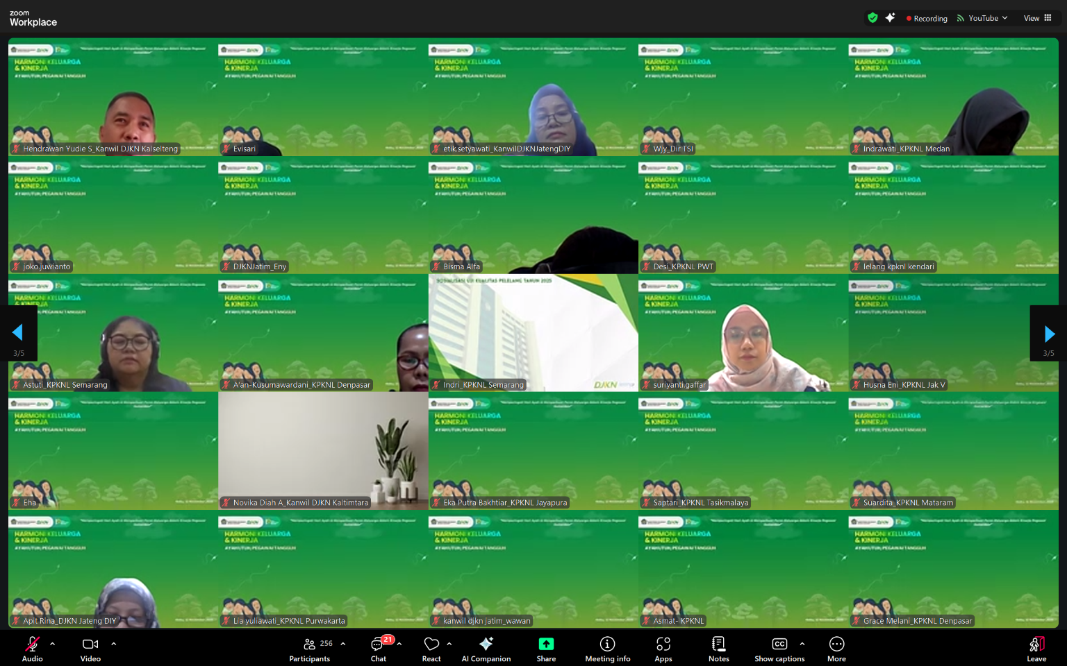Unmute microphone with the Audio button
The height and width of the screenshot is (666, 1067).
32,648
